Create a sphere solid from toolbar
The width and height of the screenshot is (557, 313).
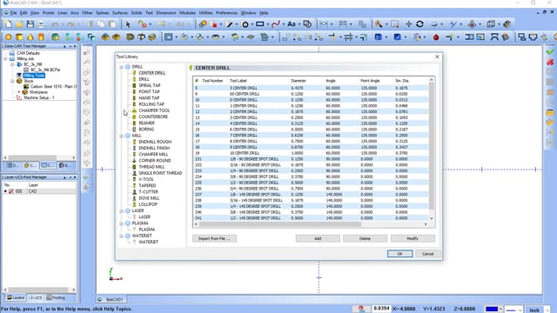8,37
